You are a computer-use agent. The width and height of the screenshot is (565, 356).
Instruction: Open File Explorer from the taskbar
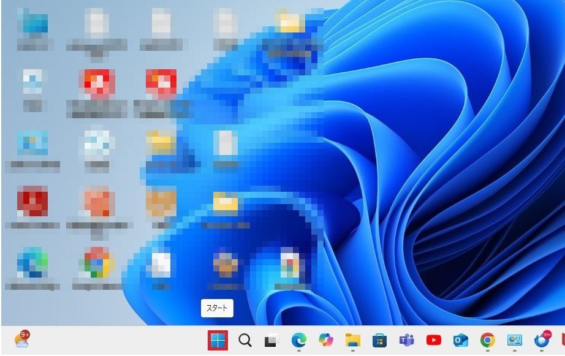tap(352, 340)
